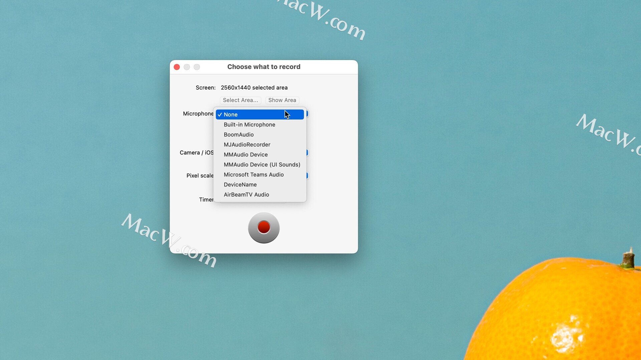Viewport: 641px width, 360px height.
Task: Select MMAudio Device (UI Sounds)
Action: coord(260,165)
